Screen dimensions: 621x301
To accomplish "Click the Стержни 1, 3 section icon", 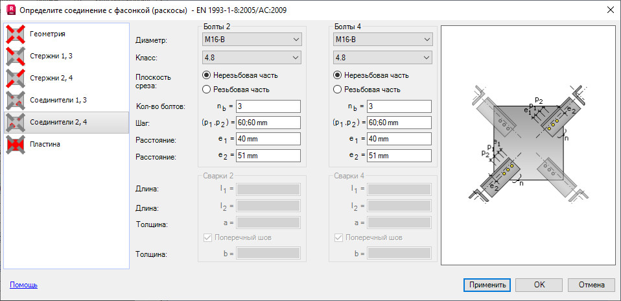I will coord(16,56).
